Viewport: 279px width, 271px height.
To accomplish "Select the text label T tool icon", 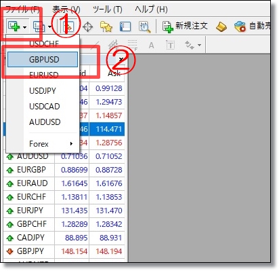I will pyautogui.click(x=171, y=46).
